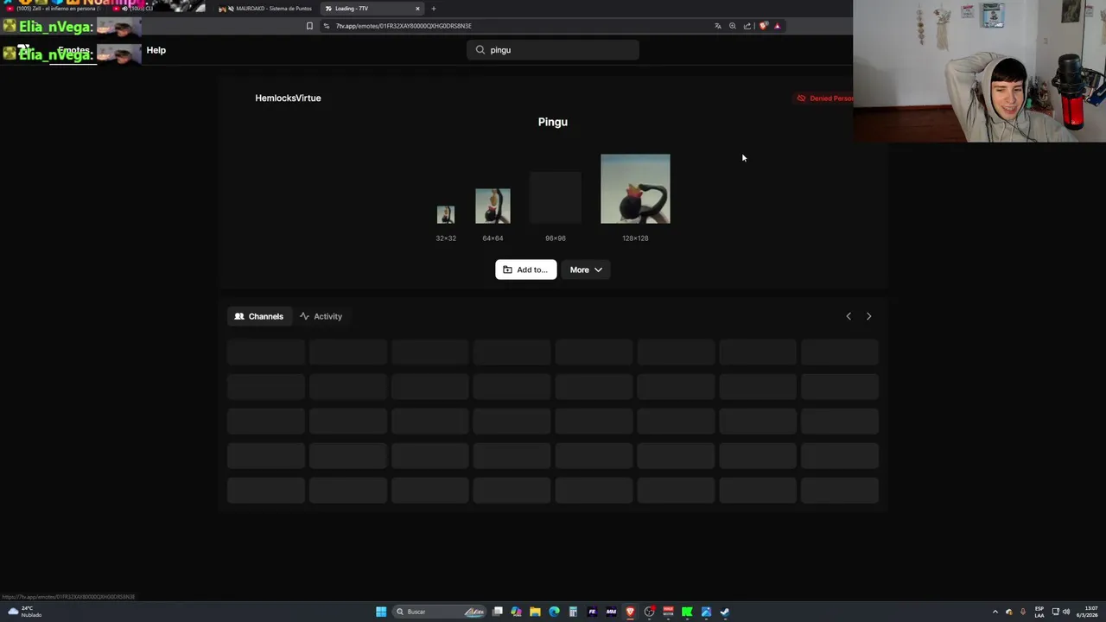
Task: Close the Loading - 7TV tab
Action: [x=417, y=9]
